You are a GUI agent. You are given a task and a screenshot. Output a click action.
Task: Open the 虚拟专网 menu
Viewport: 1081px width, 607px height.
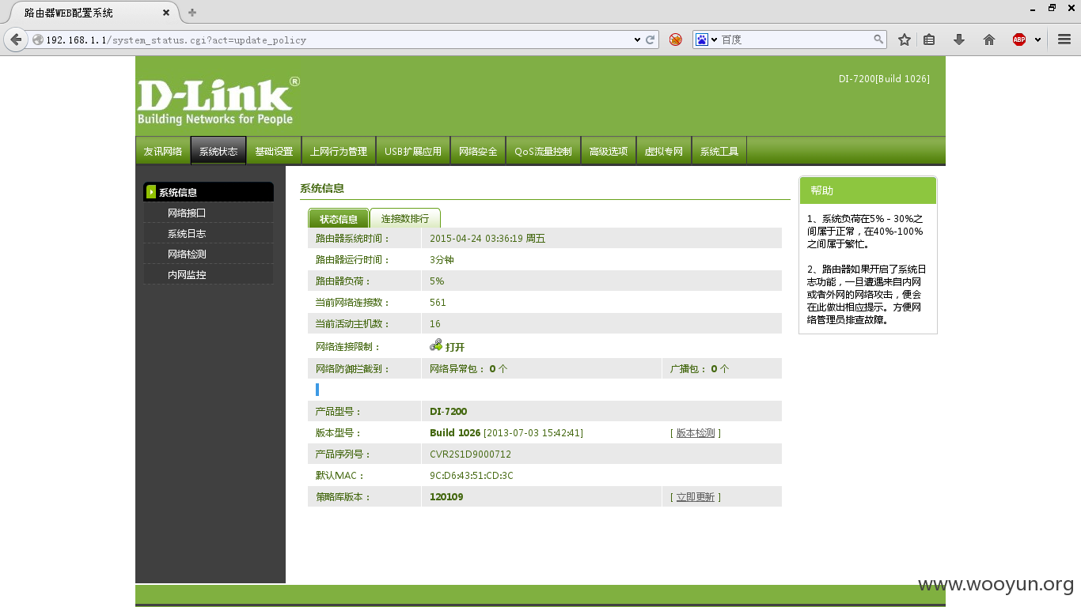664,151
